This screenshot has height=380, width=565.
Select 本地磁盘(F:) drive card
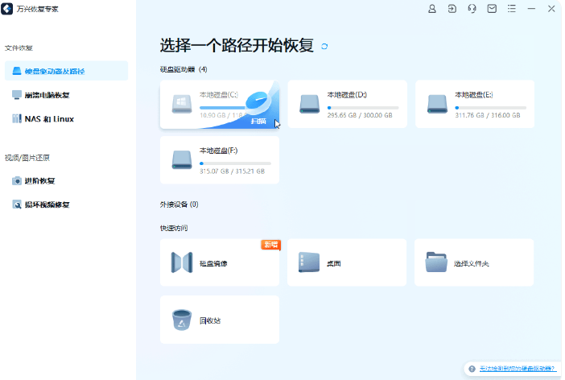tap(220, 159)
